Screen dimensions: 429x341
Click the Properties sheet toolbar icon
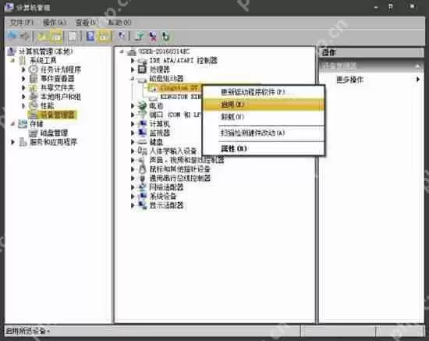tap(73, 37)
